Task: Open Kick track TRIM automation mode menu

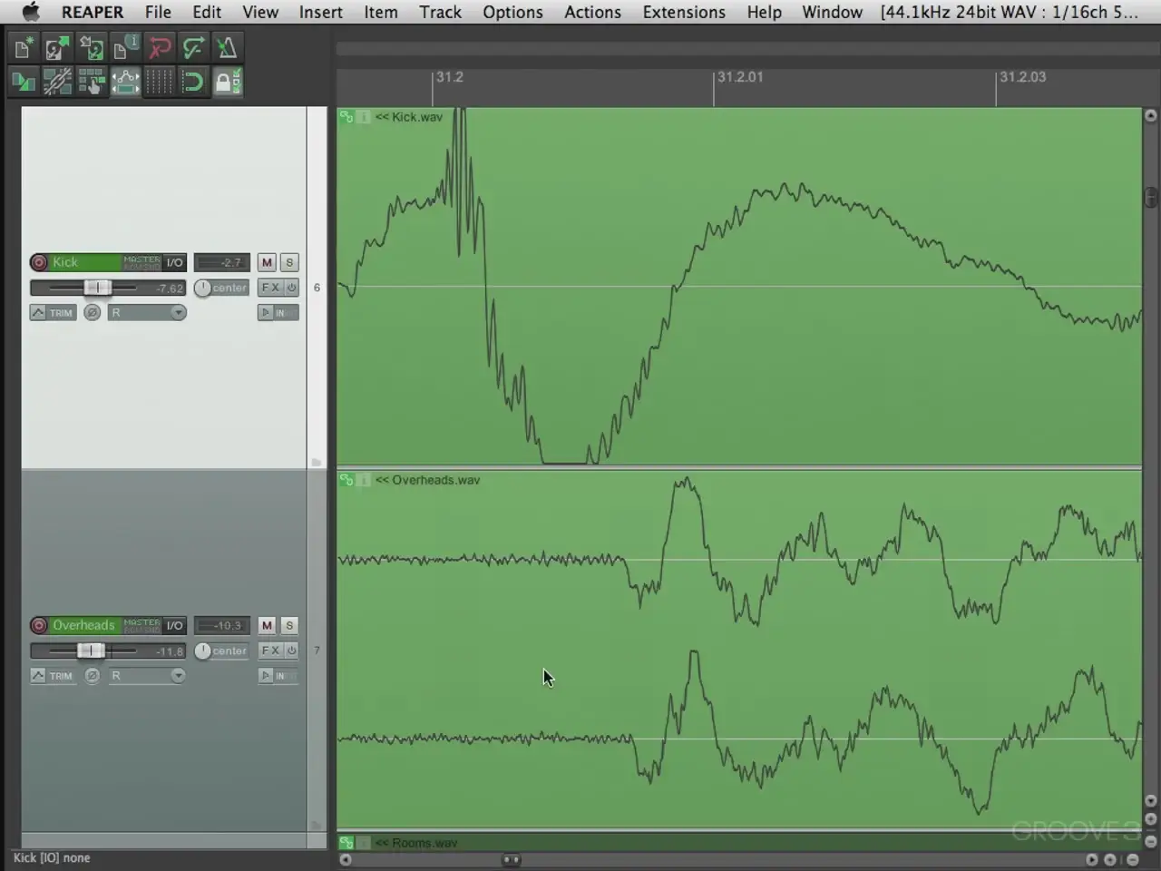Action: (x=53, y=312)
